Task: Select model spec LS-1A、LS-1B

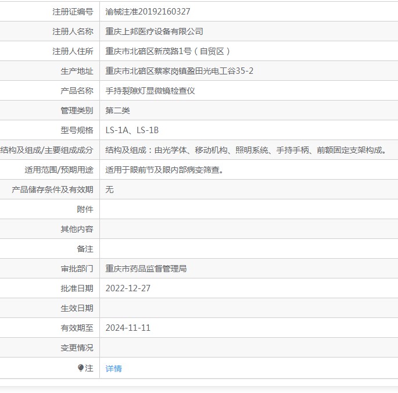Action: click(132, 130)
